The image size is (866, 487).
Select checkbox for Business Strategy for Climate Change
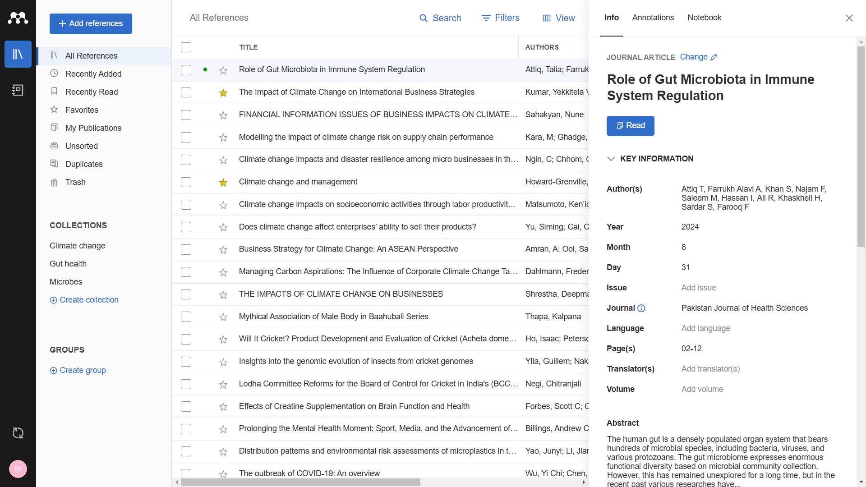[186, 250]
